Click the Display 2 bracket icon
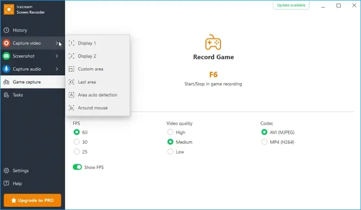 (x=71, y=56)
